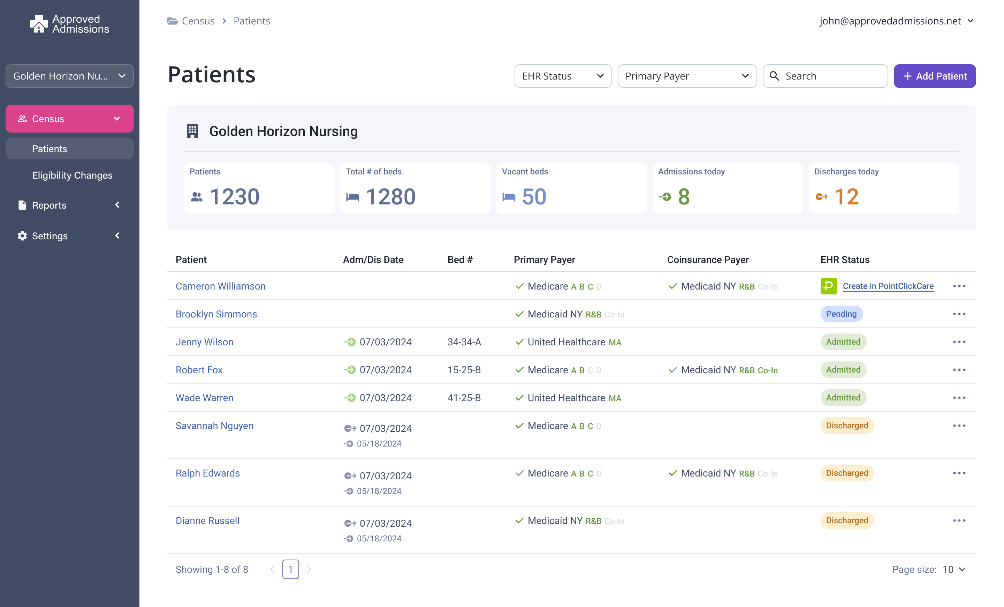The width and height of the screenshot is (1004, 607).
Task: Click the Reports document icon in sidebar
Action: (22, 205)
